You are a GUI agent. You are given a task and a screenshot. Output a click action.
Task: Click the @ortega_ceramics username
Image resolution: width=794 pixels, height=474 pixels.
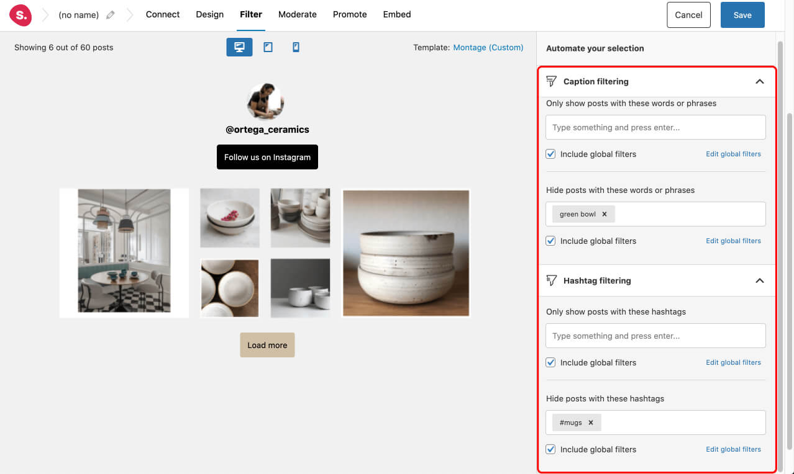point(267,130)
